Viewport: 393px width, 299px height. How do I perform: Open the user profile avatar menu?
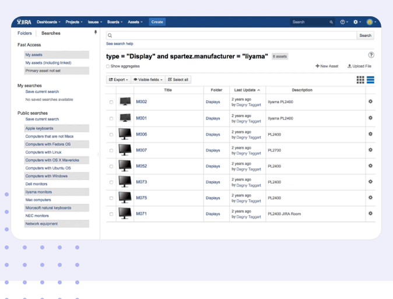coord(370,22)
